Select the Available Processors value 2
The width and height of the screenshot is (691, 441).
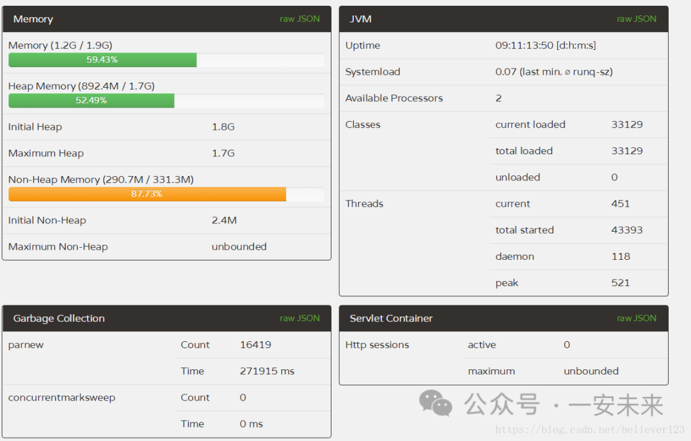(498, 99)
